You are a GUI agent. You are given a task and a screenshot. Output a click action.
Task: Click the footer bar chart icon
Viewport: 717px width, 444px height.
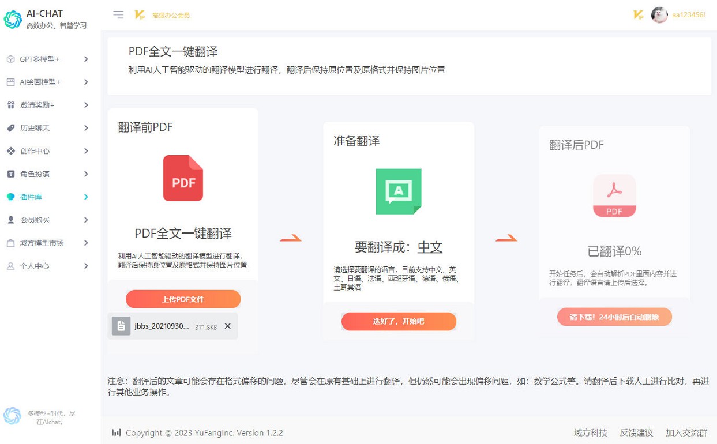[117, 432]
